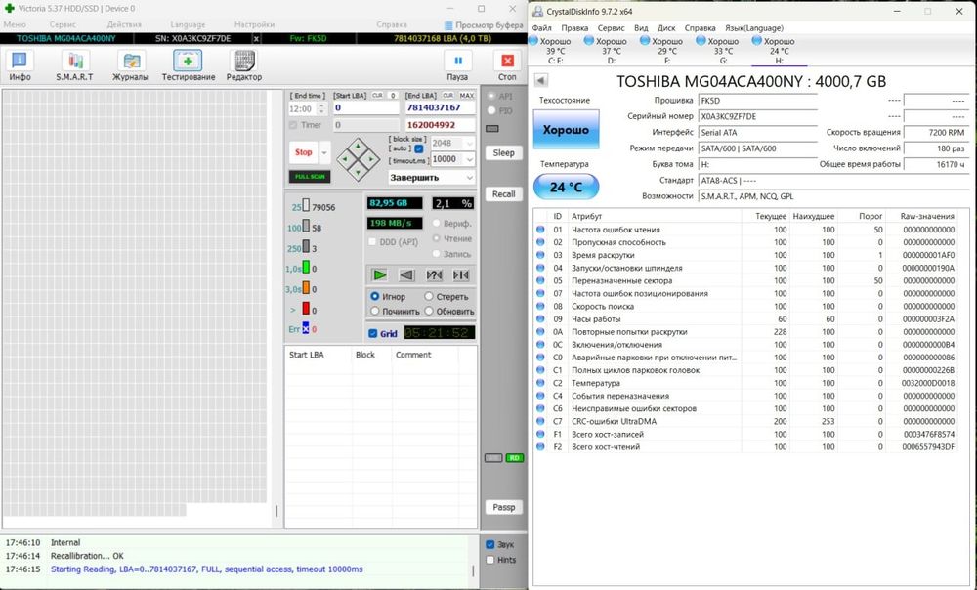Select disk C: E: status orb
977x590 pixels.
click(x=532, y=40)
